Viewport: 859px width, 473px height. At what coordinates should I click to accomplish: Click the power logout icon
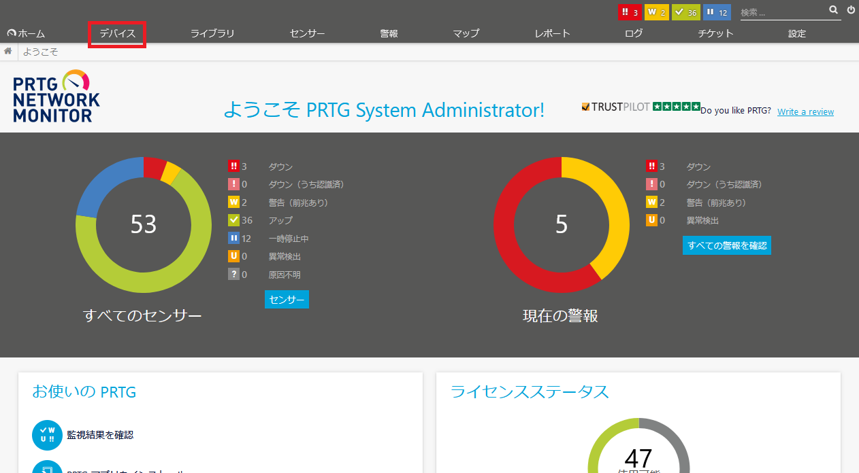coord(851,10)
